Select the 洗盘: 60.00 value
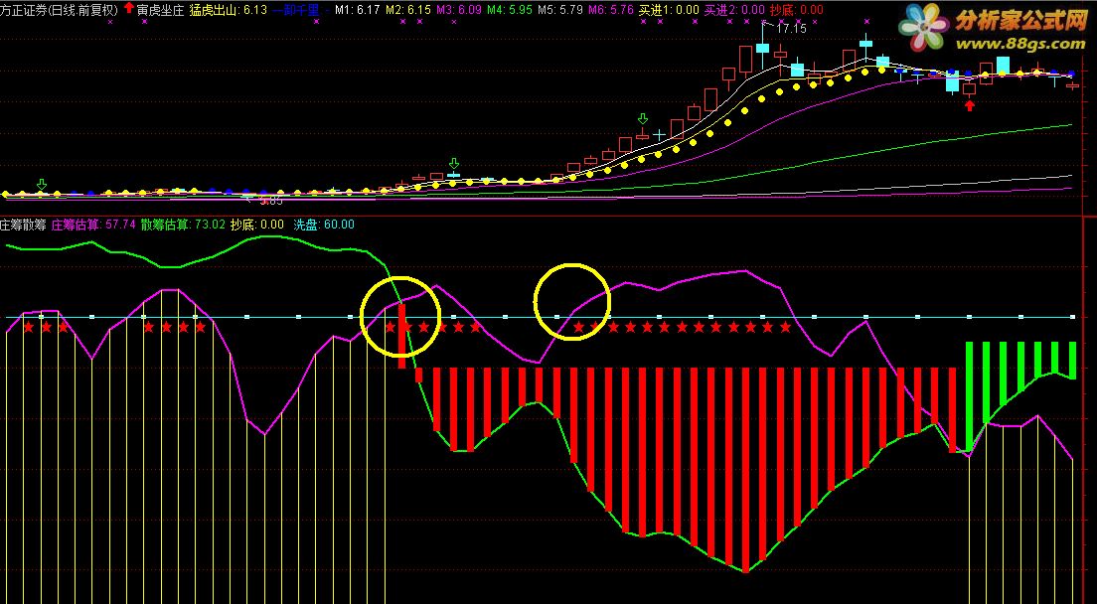 point(324,225)
